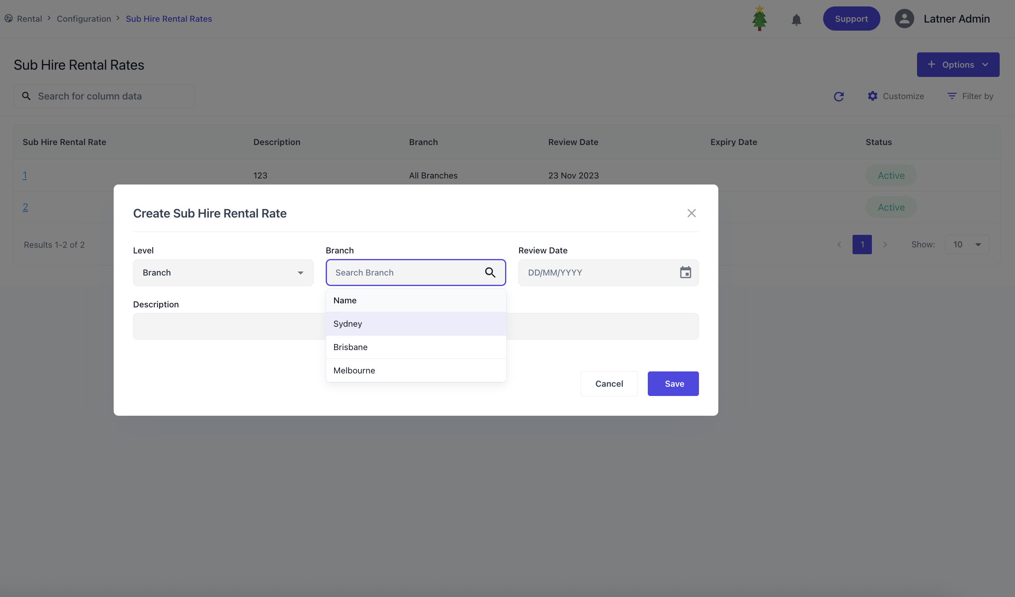1015x597 pixels.
Task: Click the Customize gear icon
Action: (873, 96)
